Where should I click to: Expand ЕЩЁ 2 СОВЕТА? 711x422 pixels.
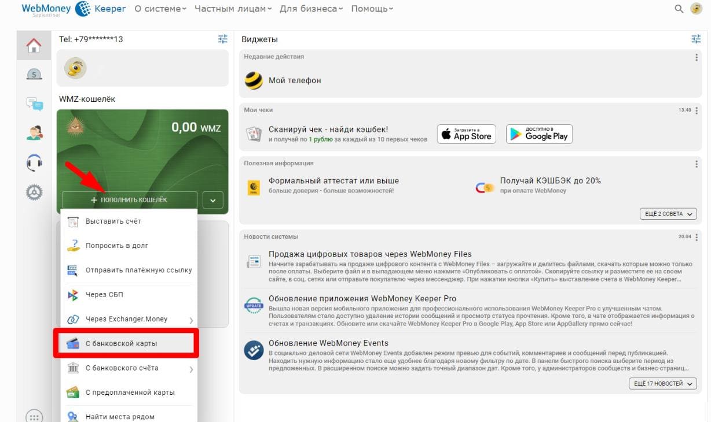click(669, 213)
